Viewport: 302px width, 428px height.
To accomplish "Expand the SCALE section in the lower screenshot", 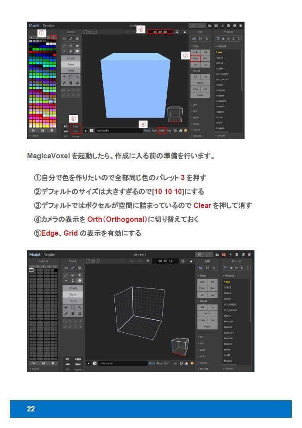I will tap(202, 356).
